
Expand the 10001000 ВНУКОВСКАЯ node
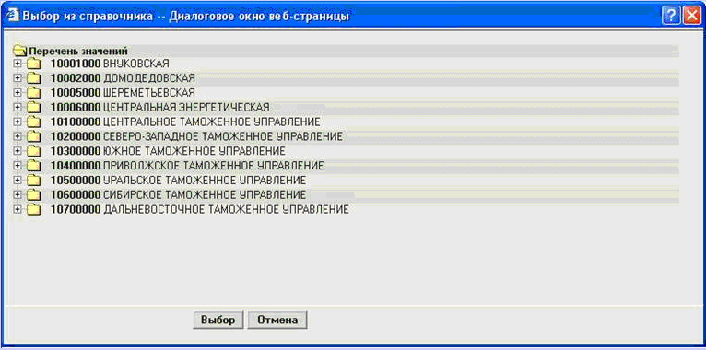(x=18, y=64)
